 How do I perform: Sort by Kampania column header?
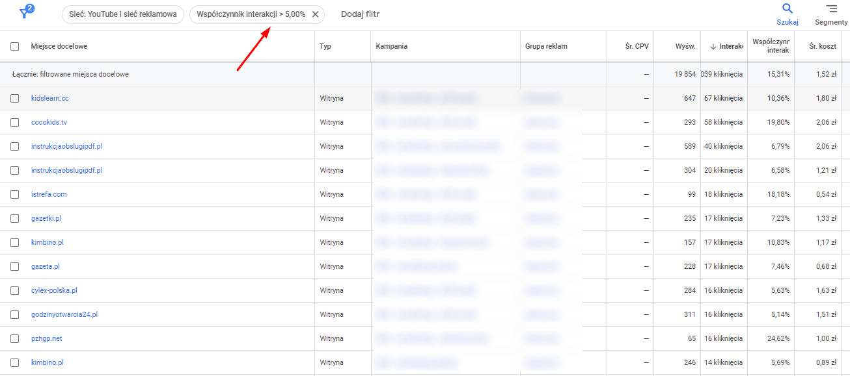392,47
